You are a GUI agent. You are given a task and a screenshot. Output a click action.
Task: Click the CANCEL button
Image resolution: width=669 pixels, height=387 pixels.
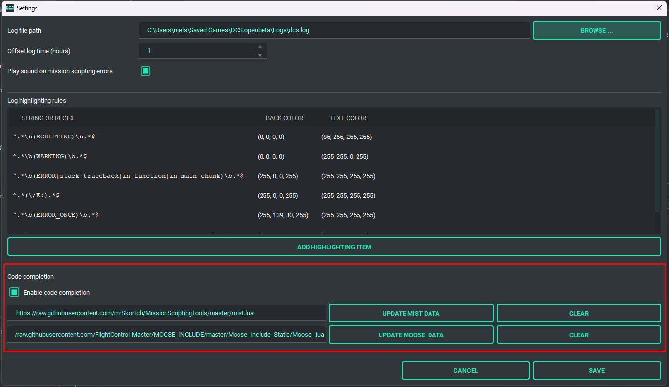465,370
